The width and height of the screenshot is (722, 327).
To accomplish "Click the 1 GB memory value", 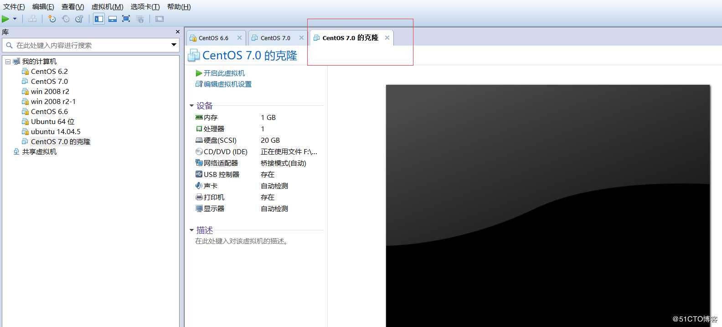I will click(x=268, y=118).
